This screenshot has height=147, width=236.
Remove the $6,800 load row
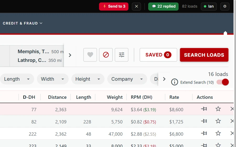[x=232, y=133]
